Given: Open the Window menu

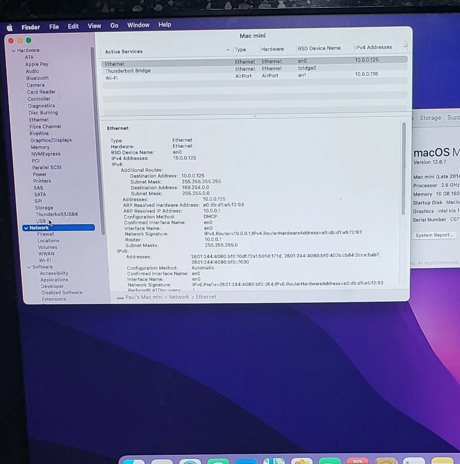Looking at the screenshot, I should click(138, 26).
